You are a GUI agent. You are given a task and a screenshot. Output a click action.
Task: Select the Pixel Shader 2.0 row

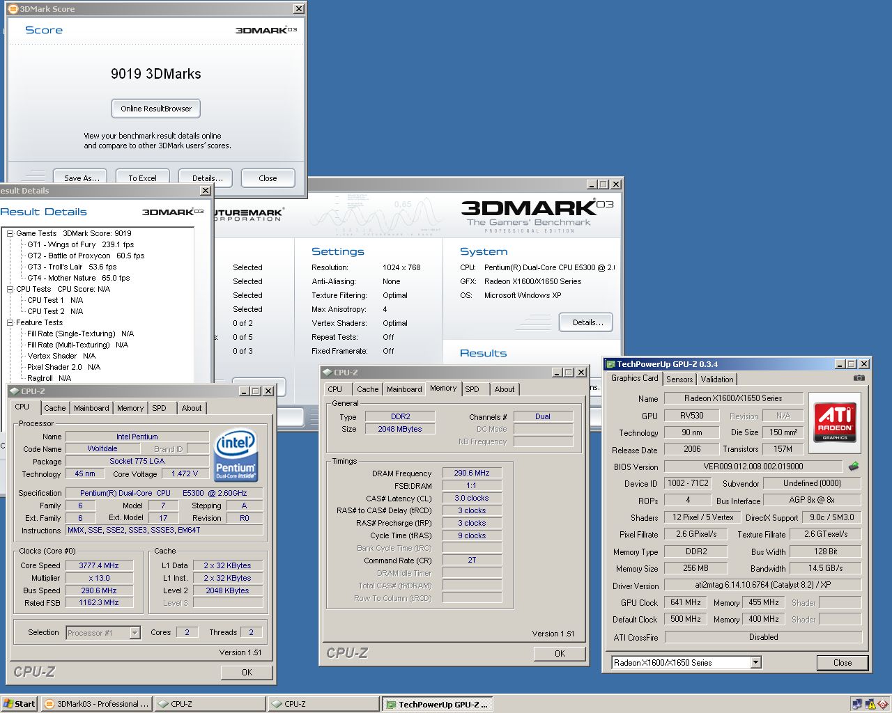point(63,367)
